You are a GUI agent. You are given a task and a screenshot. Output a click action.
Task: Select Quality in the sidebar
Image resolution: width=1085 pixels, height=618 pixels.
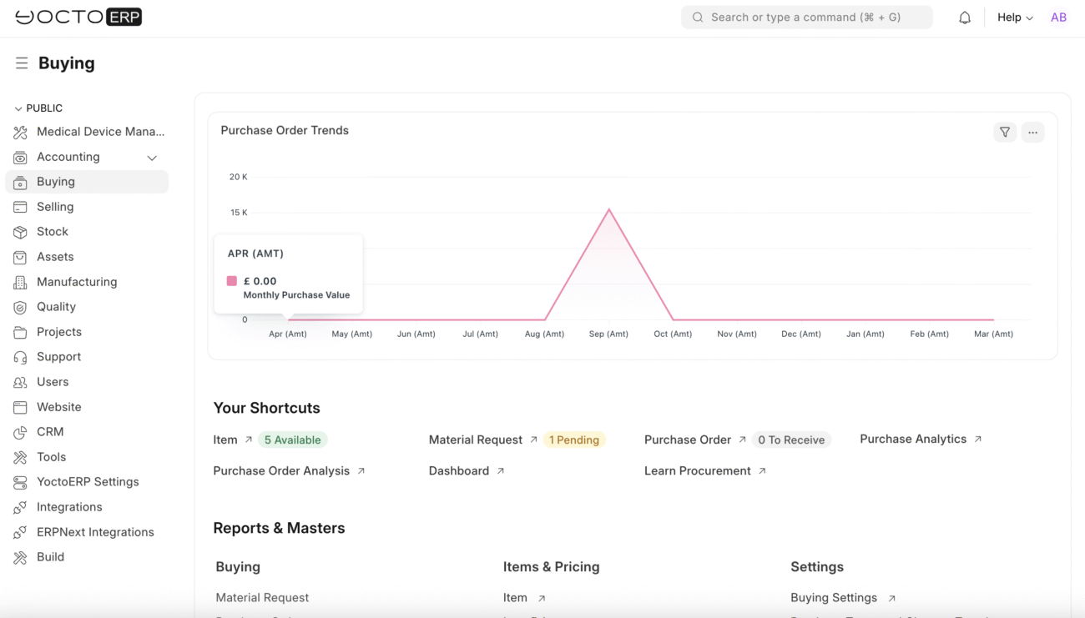click(56, 307)
